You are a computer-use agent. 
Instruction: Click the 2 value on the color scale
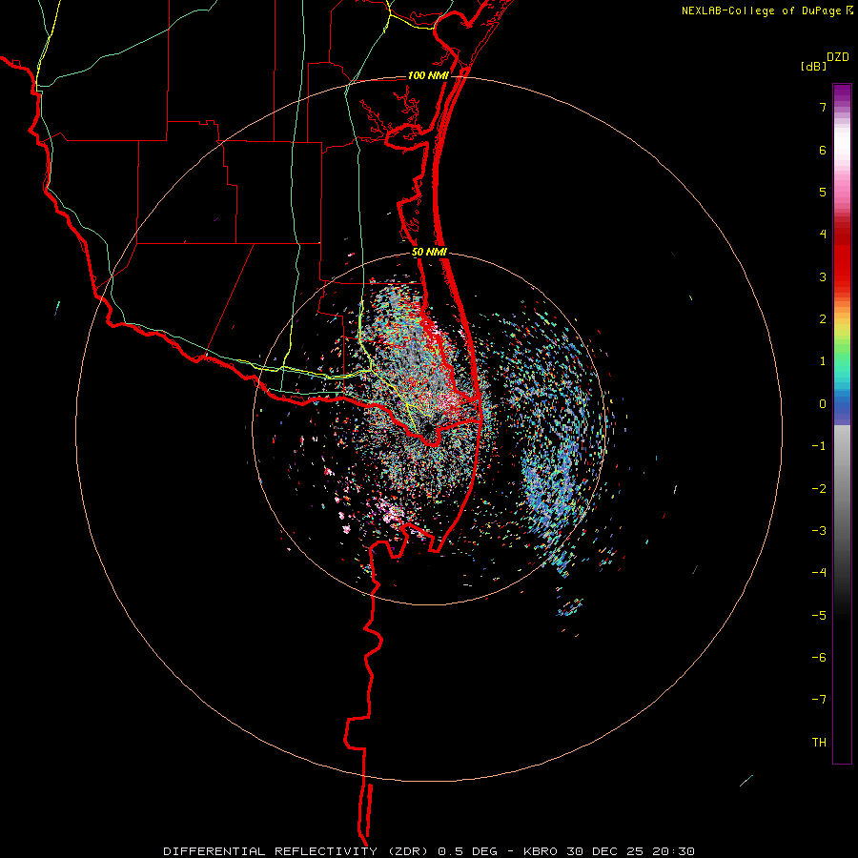823,319
